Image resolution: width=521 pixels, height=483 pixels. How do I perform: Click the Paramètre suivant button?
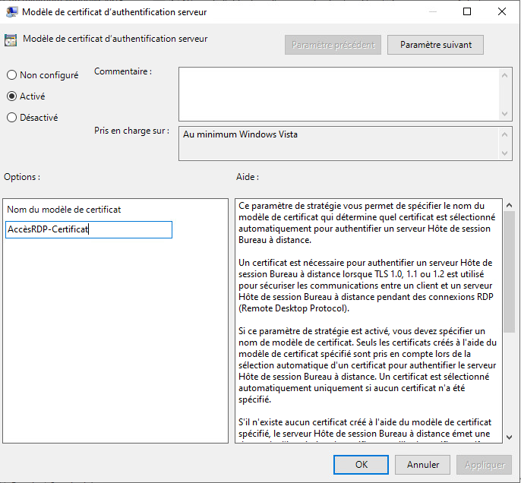click(x=435, y=45)
